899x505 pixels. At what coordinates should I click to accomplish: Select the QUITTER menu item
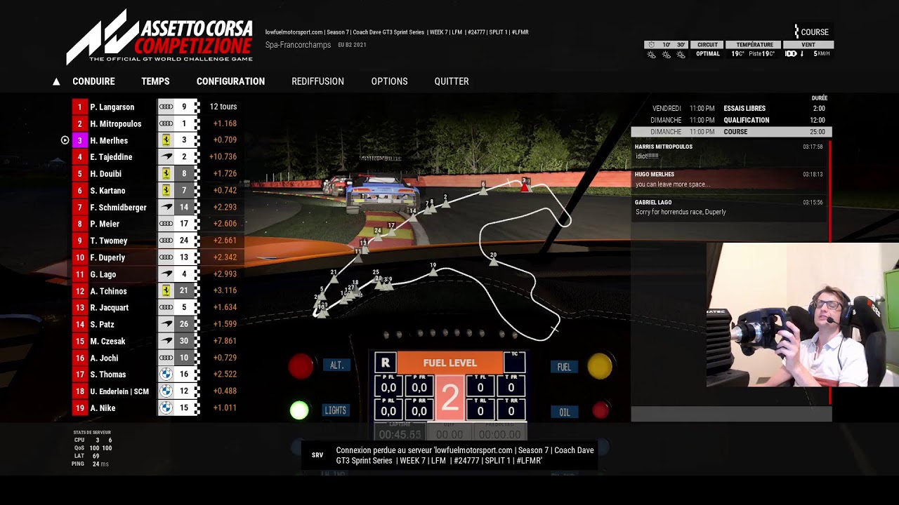452,81
